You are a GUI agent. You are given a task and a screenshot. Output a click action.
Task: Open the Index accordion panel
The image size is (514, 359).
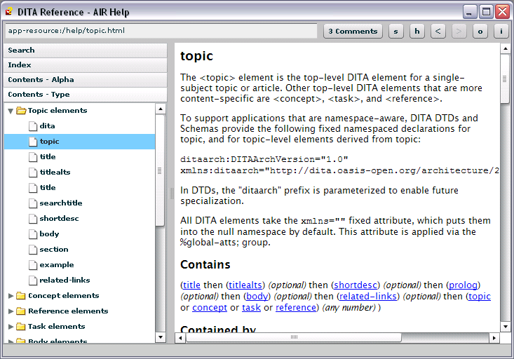pos(86,65)
